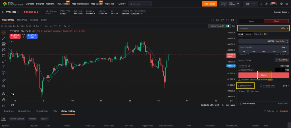Go to date using calendar icon

click(12, 105)
